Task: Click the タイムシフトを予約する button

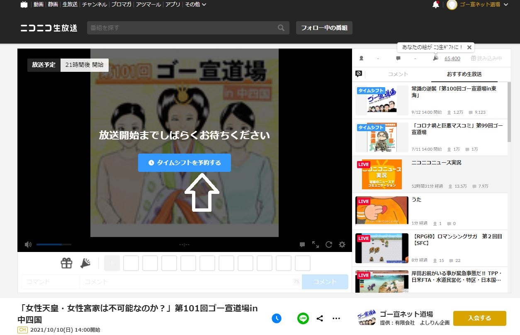Action: (x=184, y=163)
